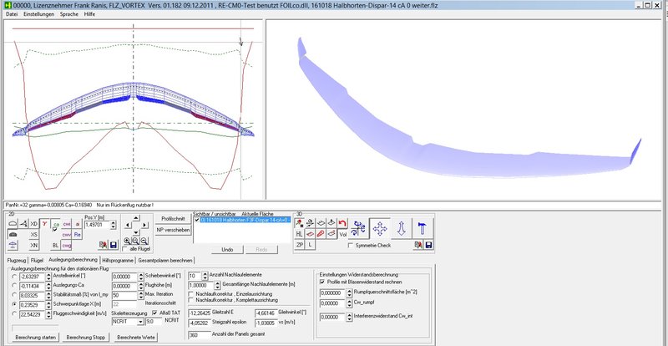The image size is (668, 346).
Task: Enable the Symmetrie Check checkbox
Action: 351,246
